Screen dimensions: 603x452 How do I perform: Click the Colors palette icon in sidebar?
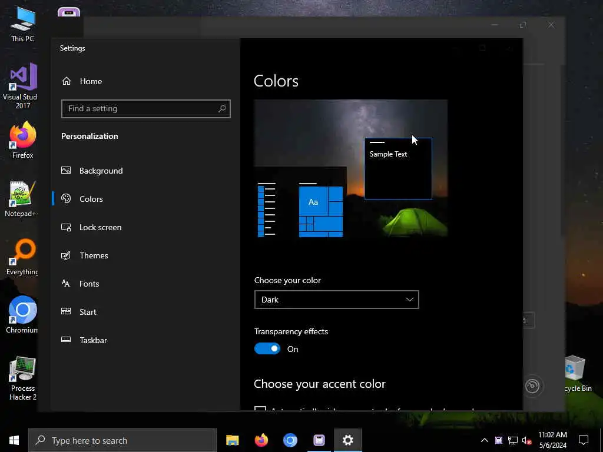[66, 198]
